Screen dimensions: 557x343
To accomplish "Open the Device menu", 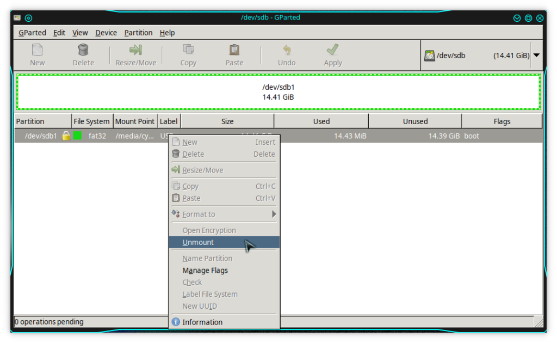I will pyautogui.click(x=106, y=33).
